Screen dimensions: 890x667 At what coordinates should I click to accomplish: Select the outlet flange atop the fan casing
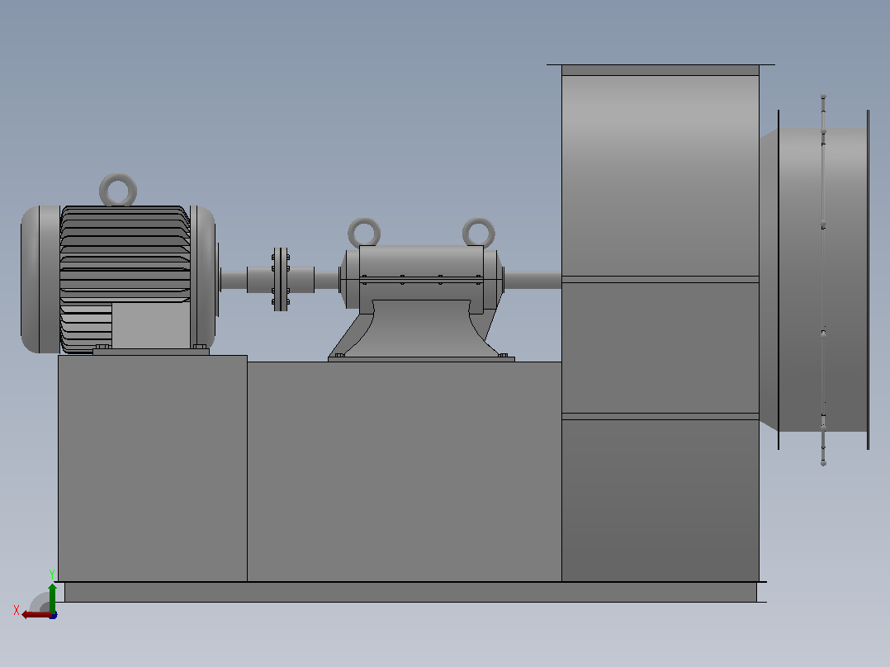[660, 70]
